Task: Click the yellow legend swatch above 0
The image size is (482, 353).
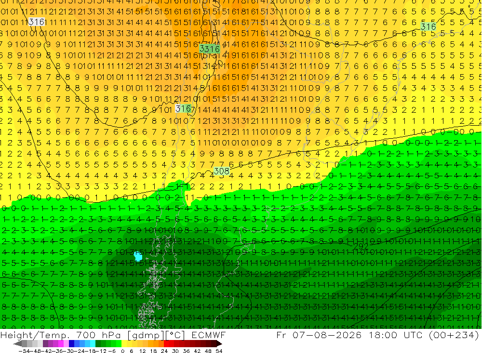Action: pos(124,344)
